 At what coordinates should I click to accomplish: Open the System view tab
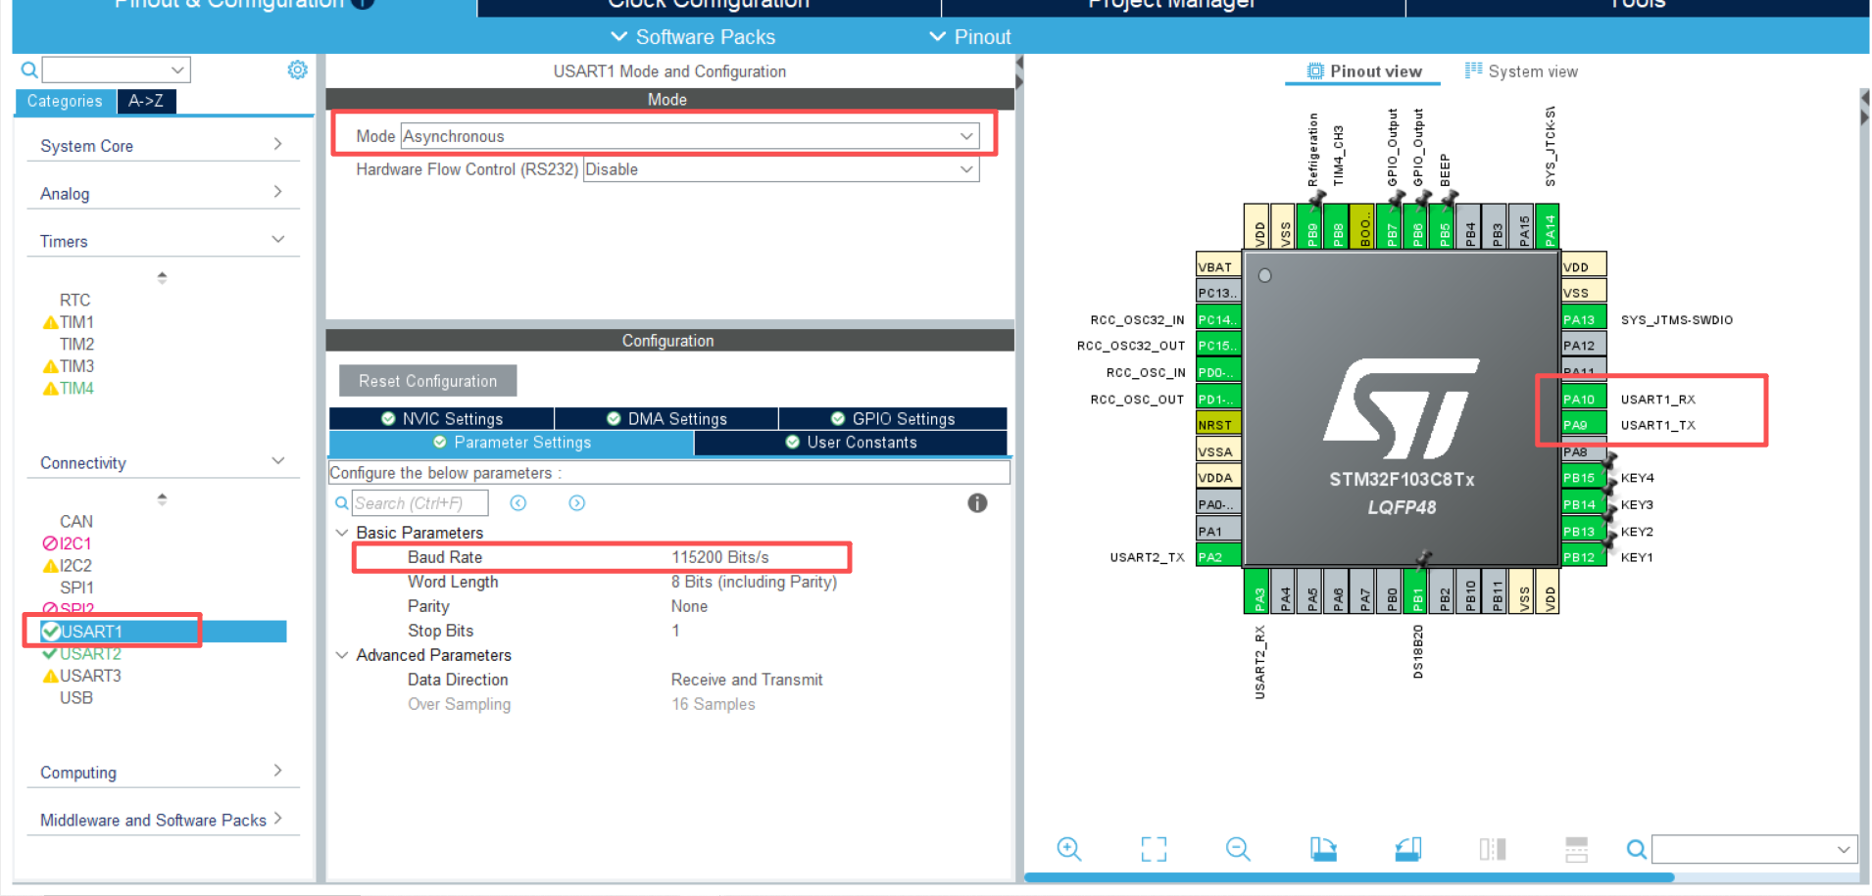click(1521, 71)
